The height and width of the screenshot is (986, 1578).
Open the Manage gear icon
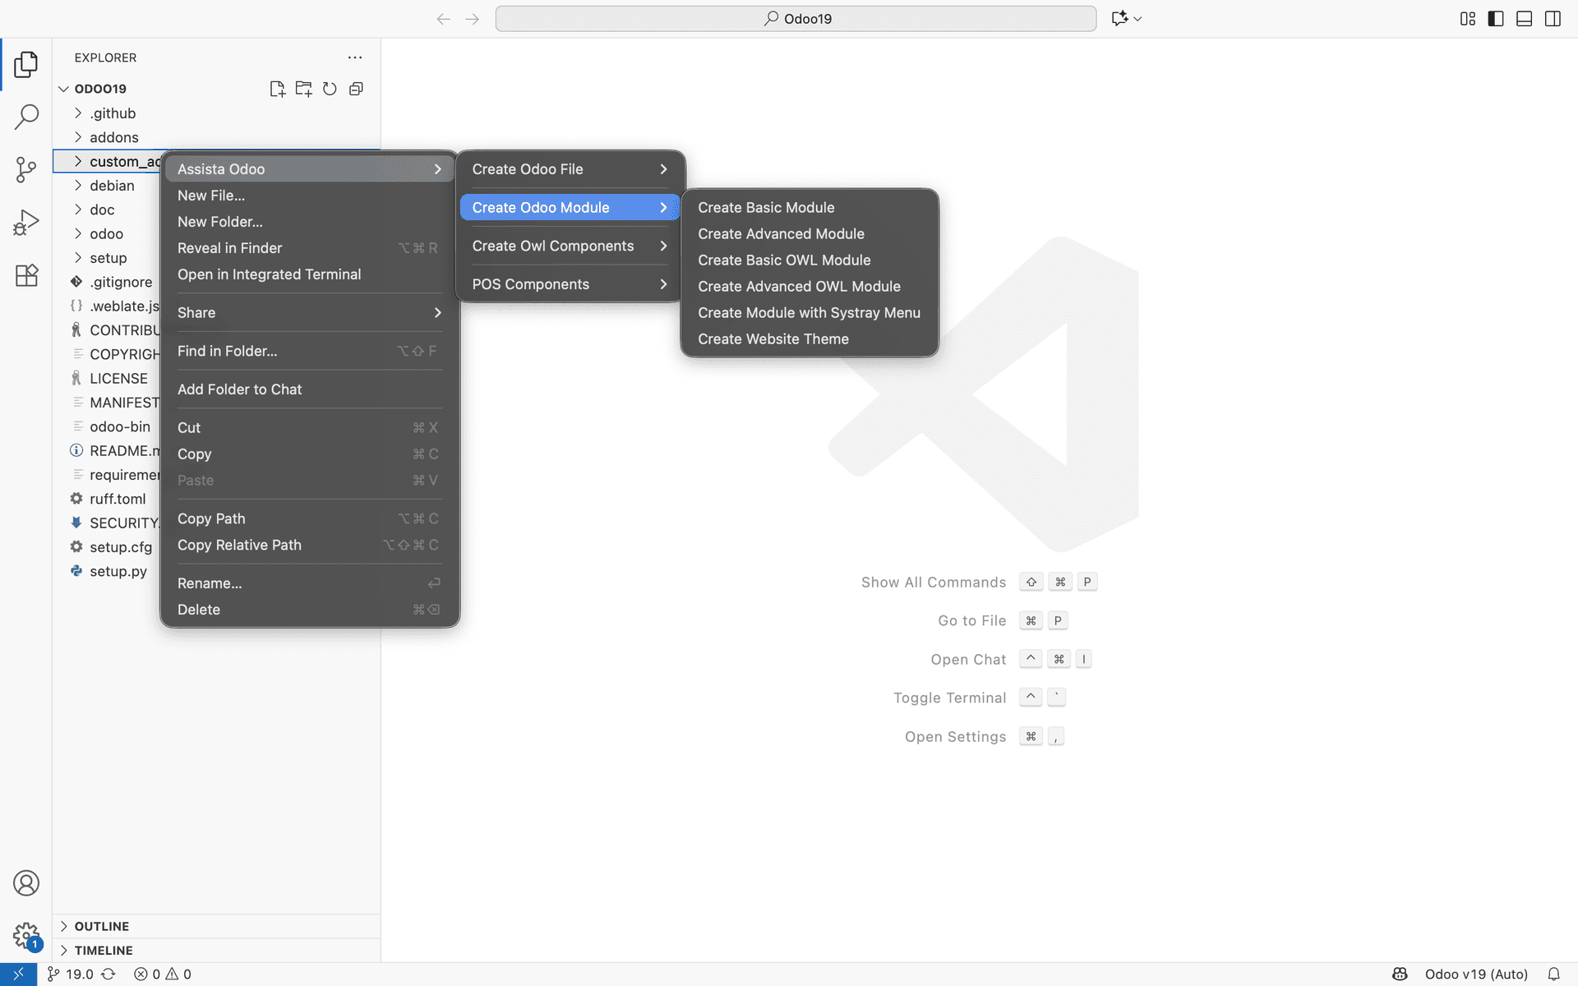pyautogui.click(x=26, y=934)
